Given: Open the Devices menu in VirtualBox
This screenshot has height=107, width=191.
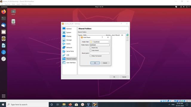Looking at the screenshot, I should coord(24,4).
